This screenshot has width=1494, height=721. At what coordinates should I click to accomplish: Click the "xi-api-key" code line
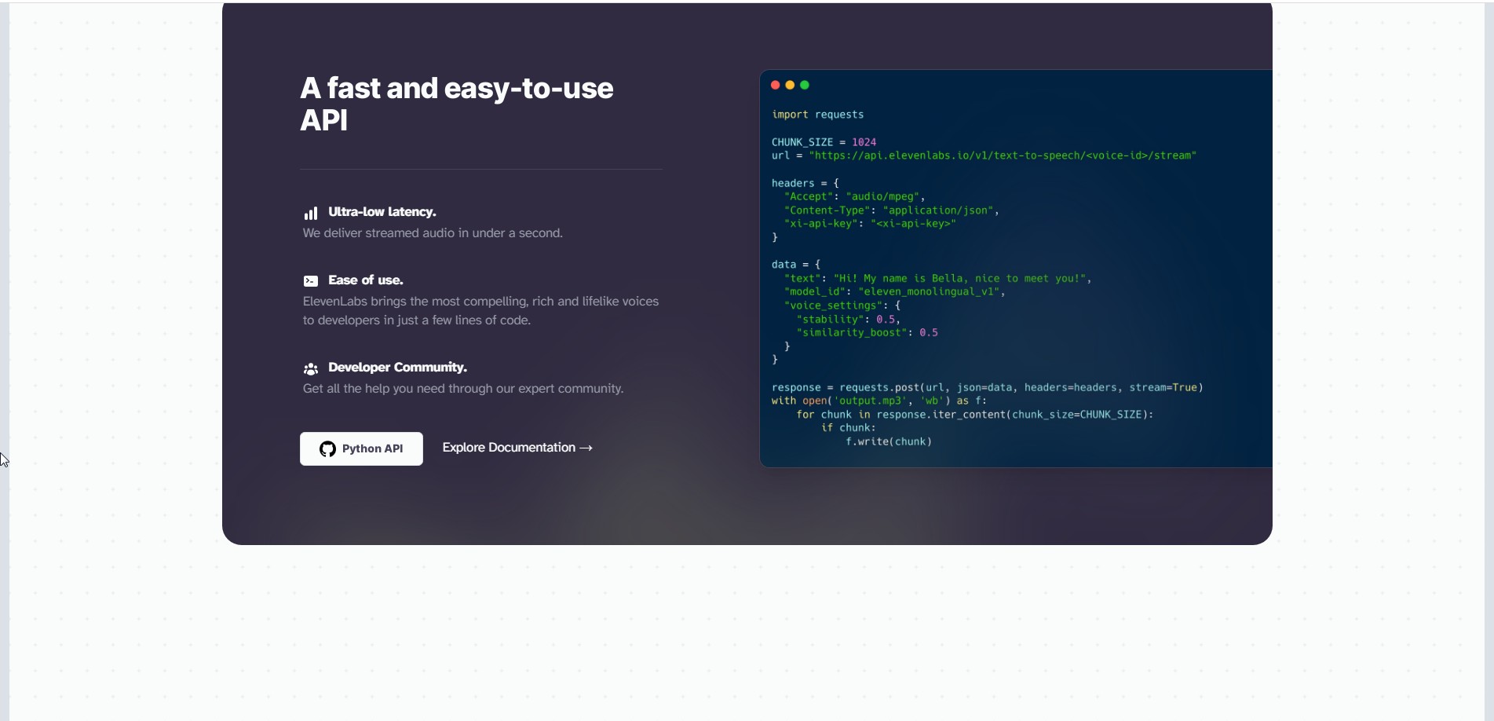pos(870,224)
